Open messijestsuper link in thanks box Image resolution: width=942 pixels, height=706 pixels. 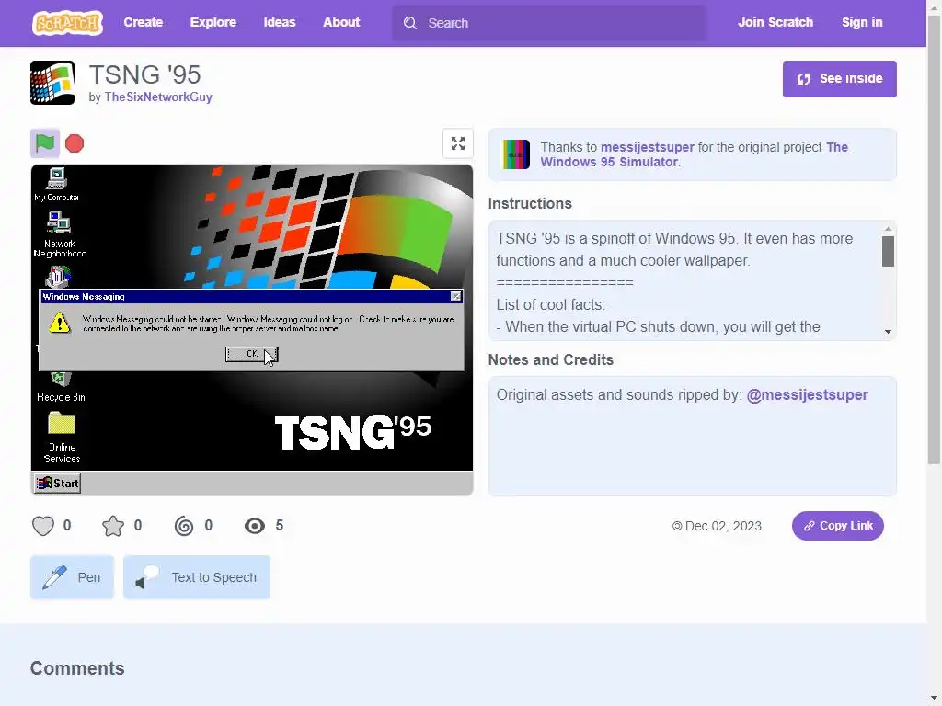(x=647, y=147)
